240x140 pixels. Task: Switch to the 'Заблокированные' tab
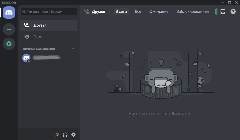click(193, 11)
